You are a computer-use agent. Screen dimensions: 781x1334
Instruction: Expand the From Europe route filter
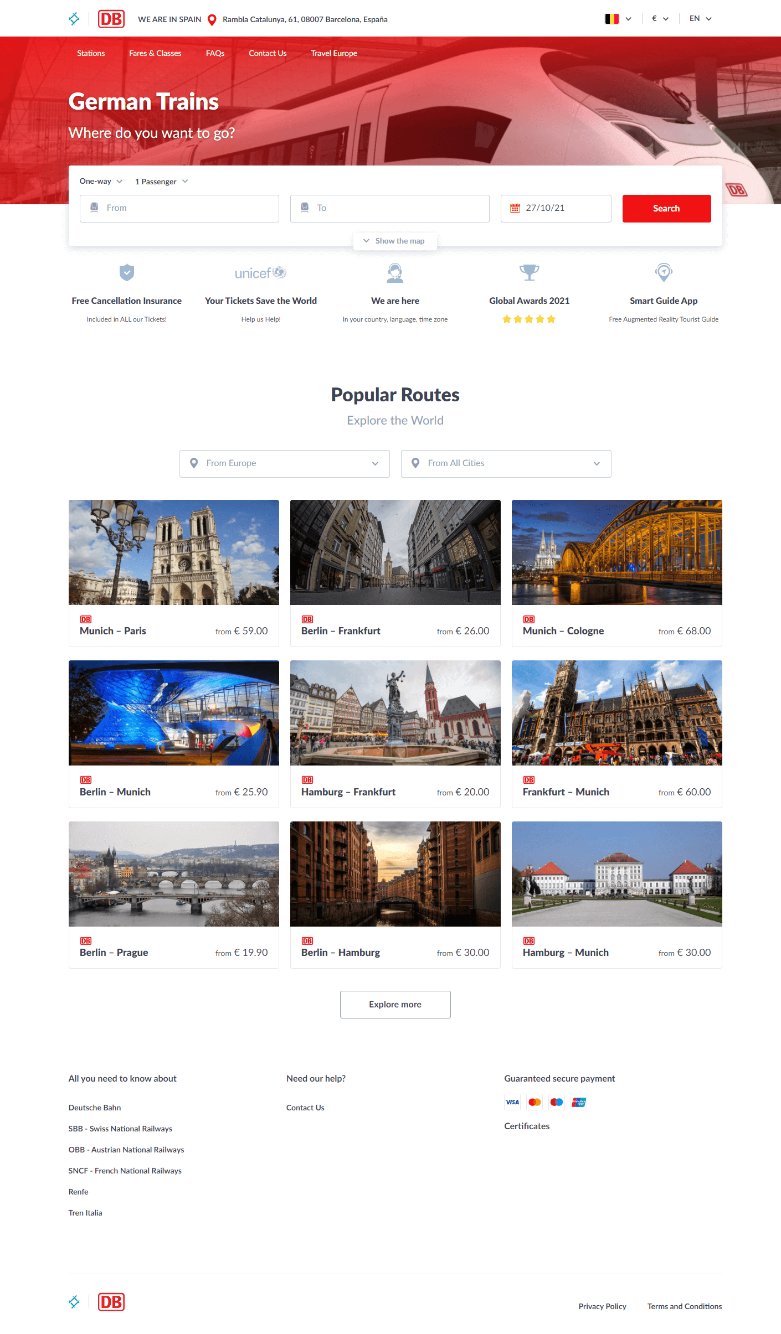[x=284, y=463]
